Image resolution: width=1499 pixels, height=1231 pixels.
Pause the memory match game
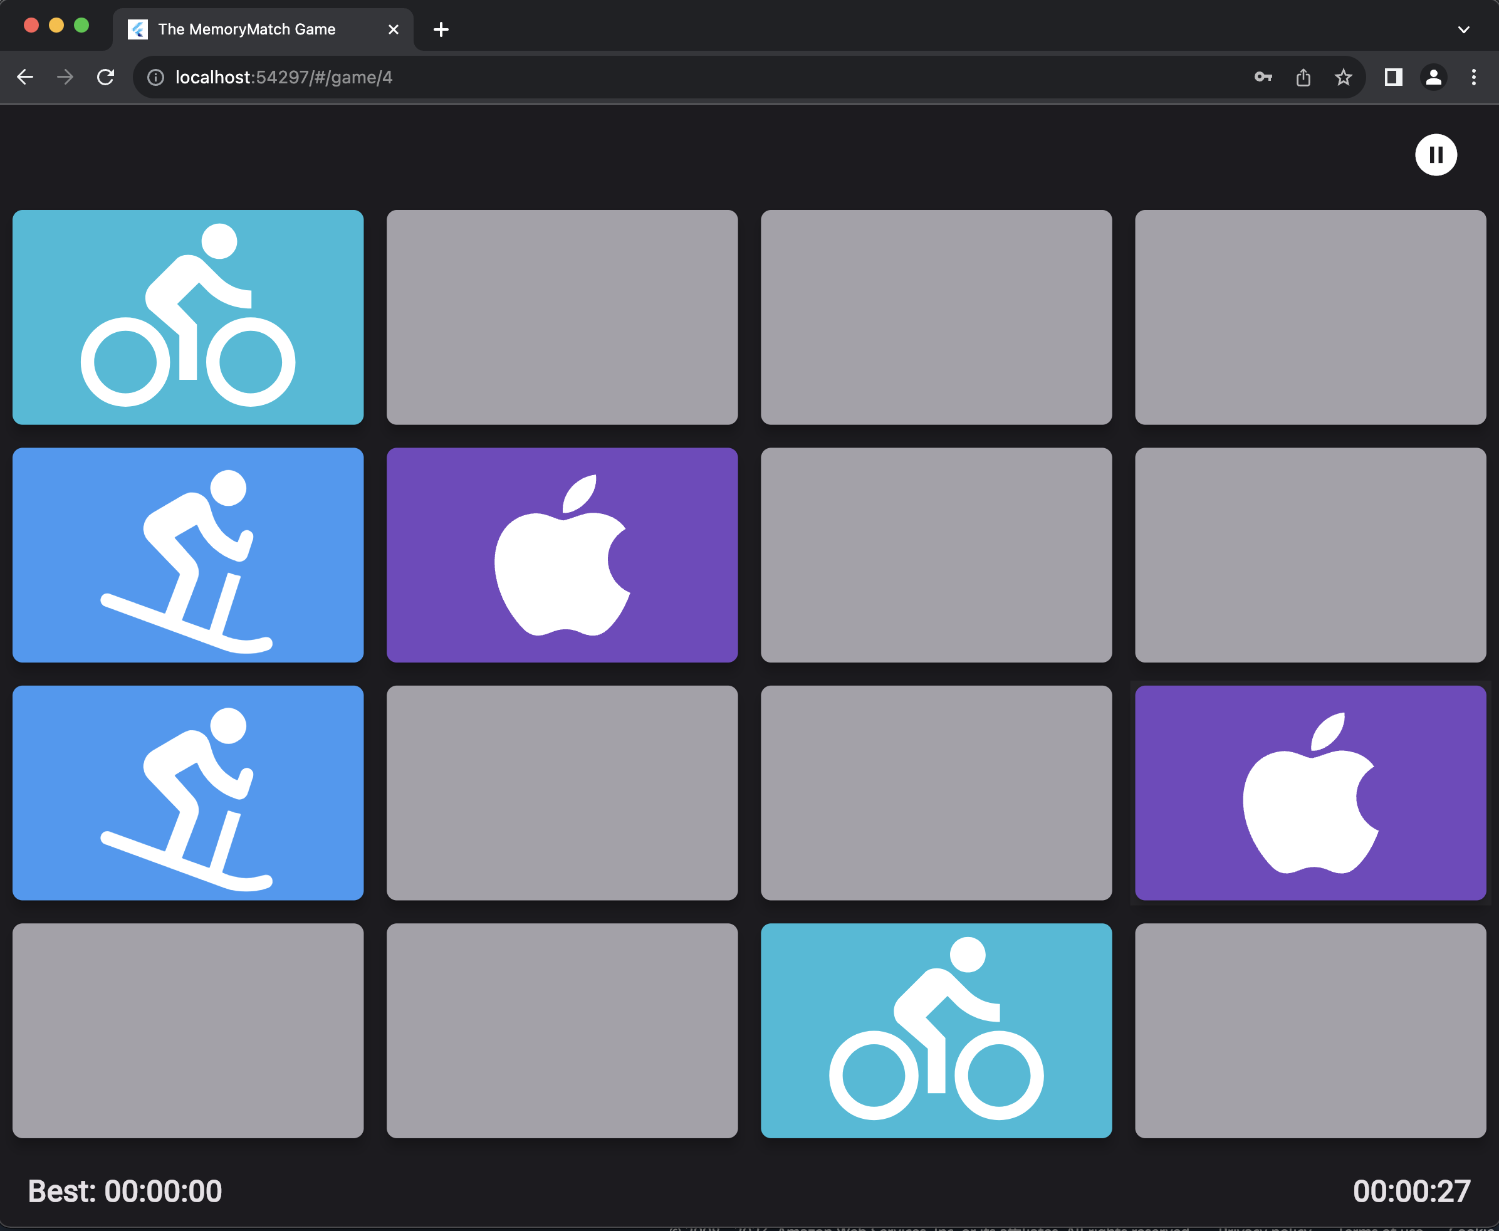pyautogui.click(x=1435, y=155)
